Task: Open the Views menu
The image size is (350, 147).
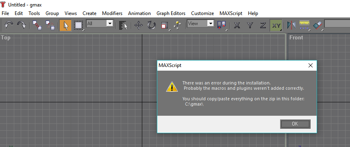Action: pyautogui.click(x=71, y=13)
